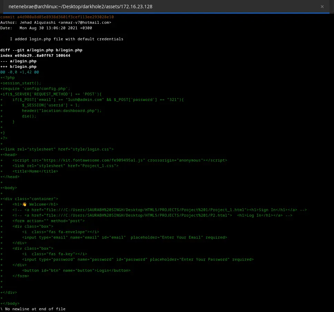Click the index e69de29..8a0ff67 line

(35, 55)
